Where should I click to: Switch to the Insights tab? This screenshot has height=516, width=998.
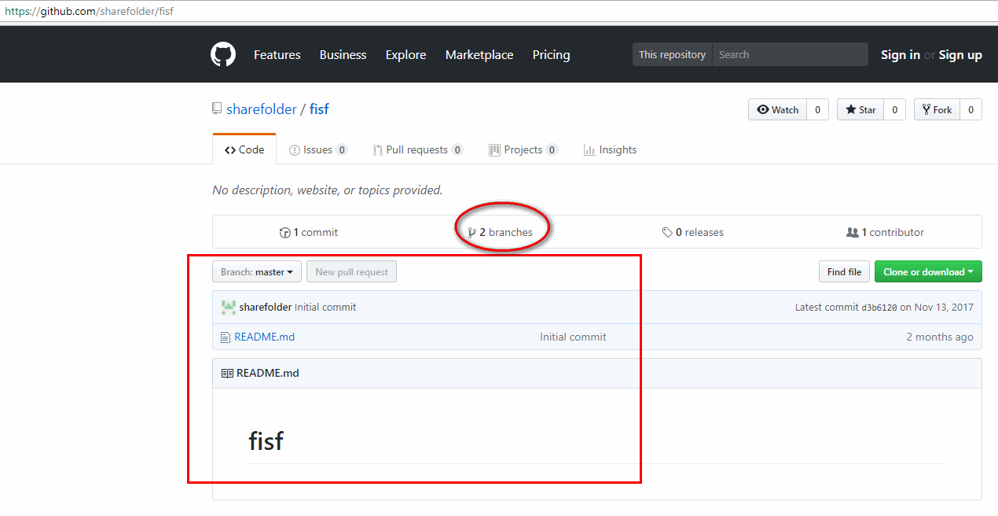click(x=611, y=149)
